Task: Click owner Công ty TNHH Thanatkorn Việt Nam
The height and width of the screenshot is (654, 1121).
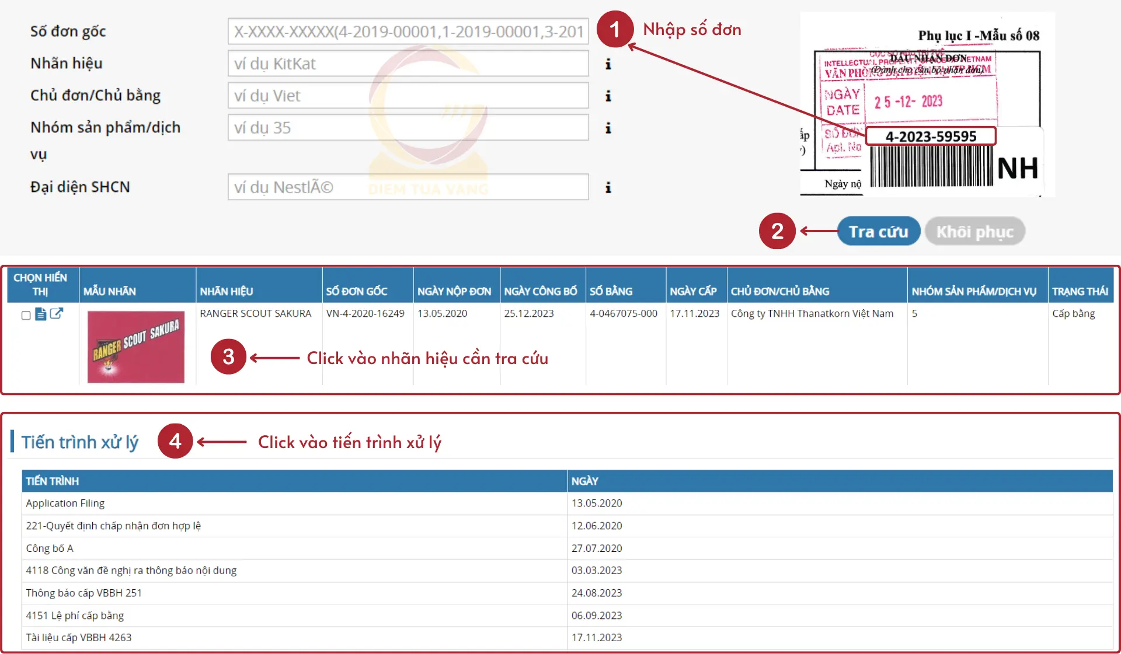Action: (x=812, y=313)
